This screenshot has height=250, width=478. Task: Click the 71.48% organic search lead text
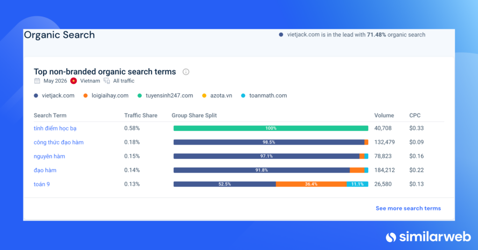pyautogui.click(x=356, y=35)
